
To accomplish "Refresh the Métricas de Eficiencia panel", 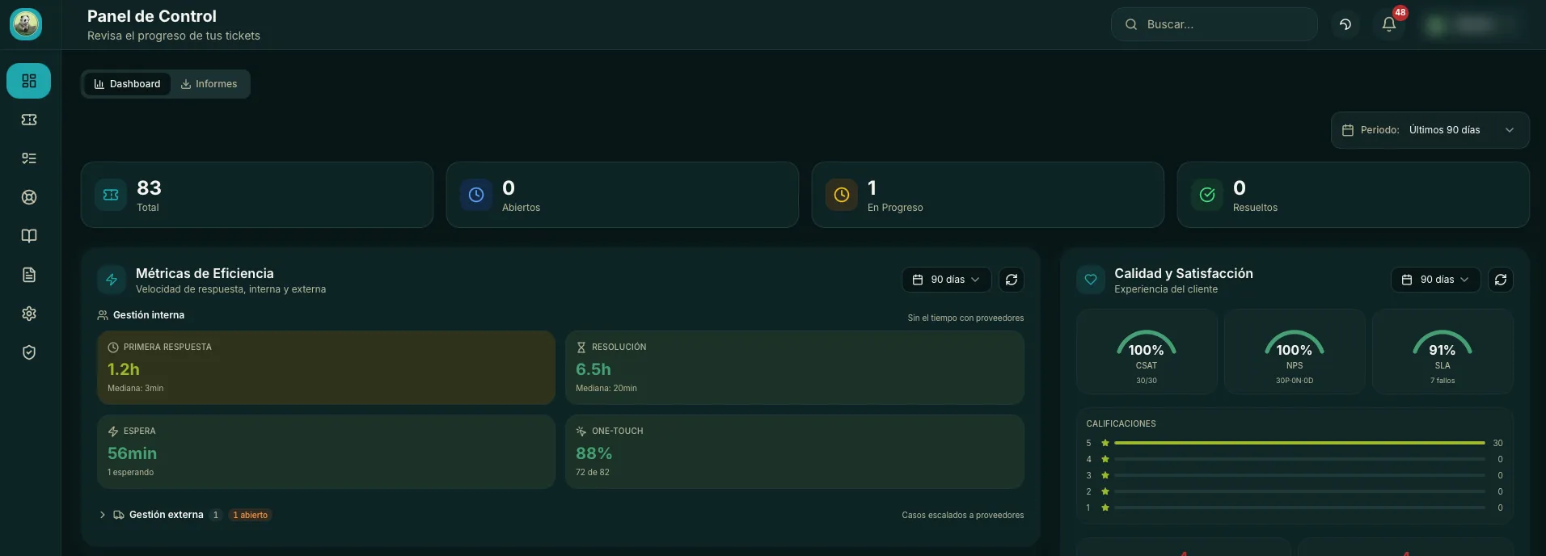I will pyautogui.click(x=1012, y=280).
